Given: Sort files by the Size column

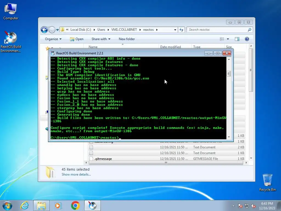Looking at the screenshot, I should (235, 47).
